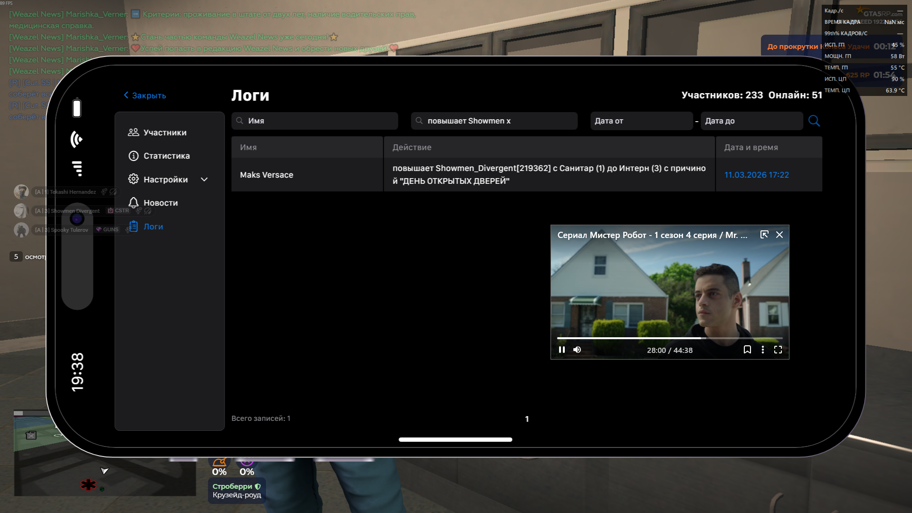Open the Дата до date picker
912x513 pixels.
click(751, 121)
